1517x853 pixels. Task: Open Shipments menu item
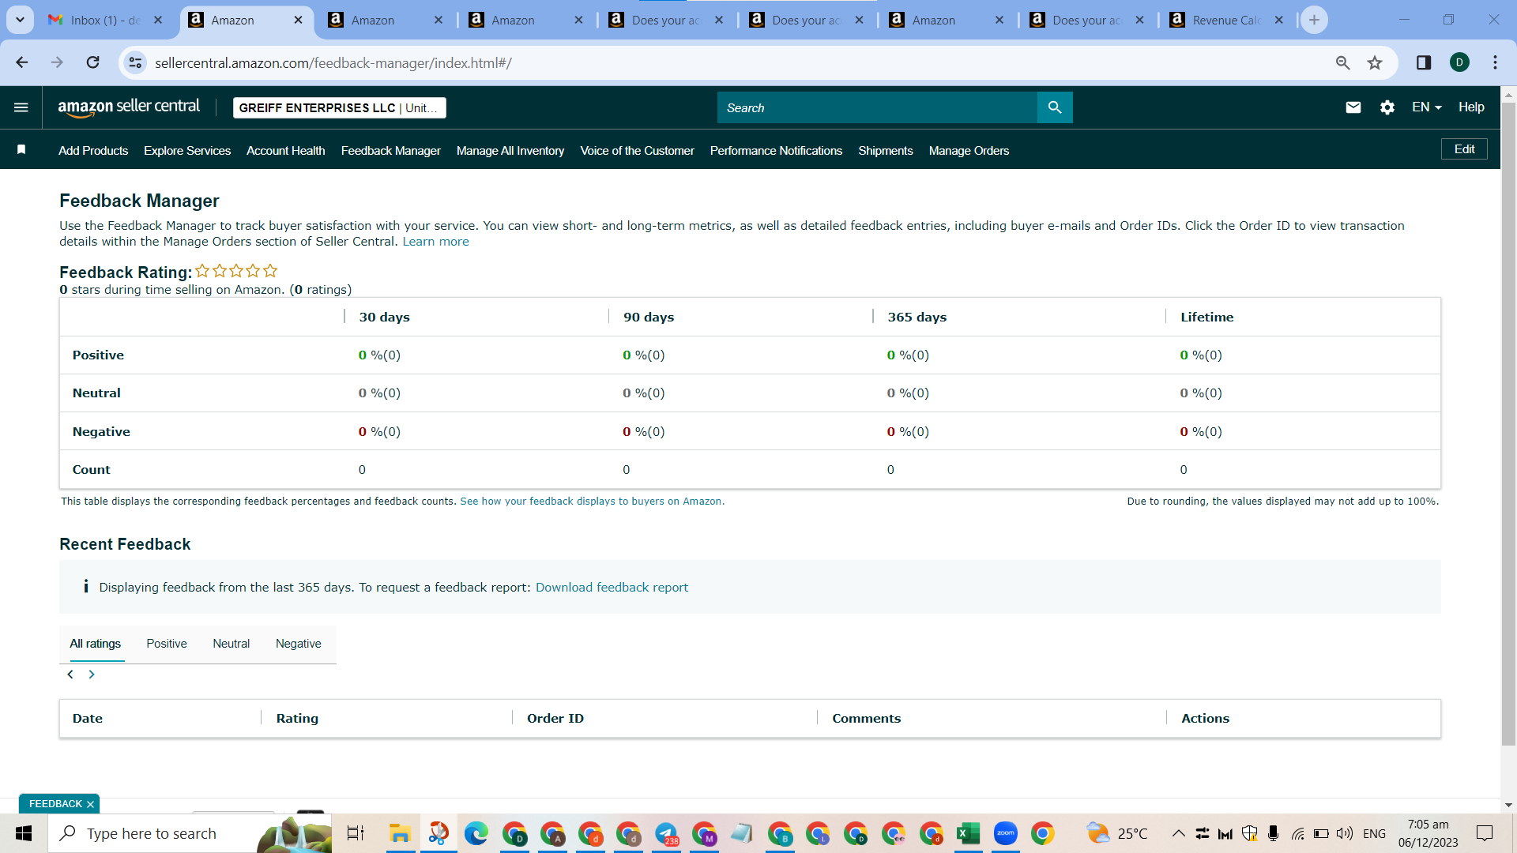coord(886,151)
